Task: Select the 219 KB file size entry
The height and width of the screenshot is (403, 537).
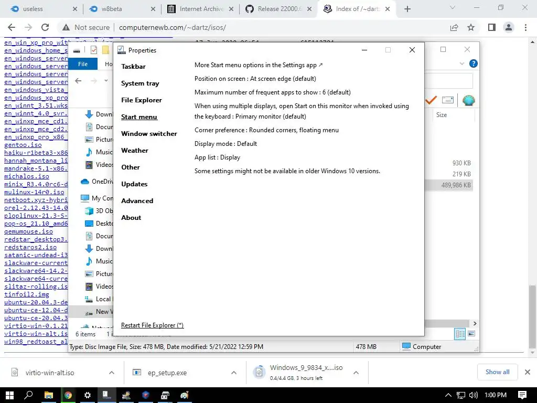Action: click(461, 174)
